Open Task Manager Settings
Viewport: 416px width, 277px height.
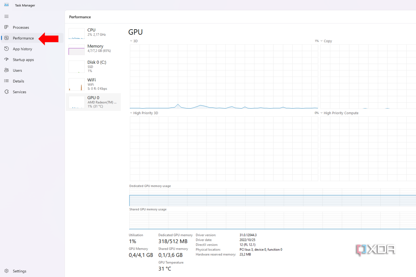click(x=19, y=271)
